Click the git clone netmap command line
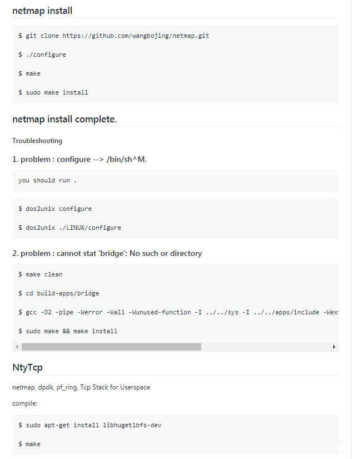The height and width of the screenshot is (459, 352). point(114,36)
